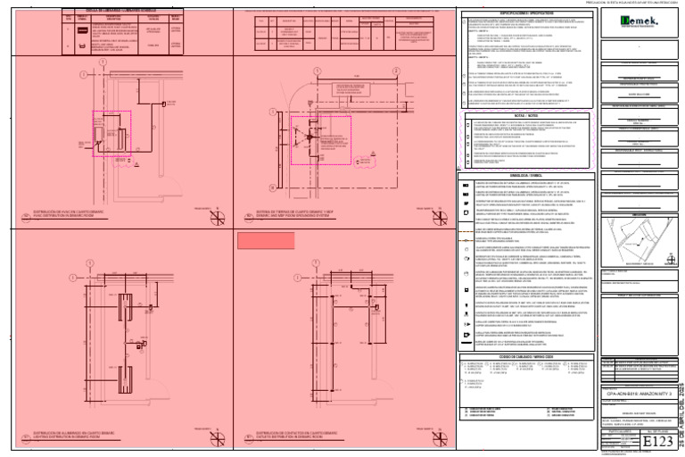Click the revision triangle in the grounding view
685x457 pixels.
tap(373, 154)
